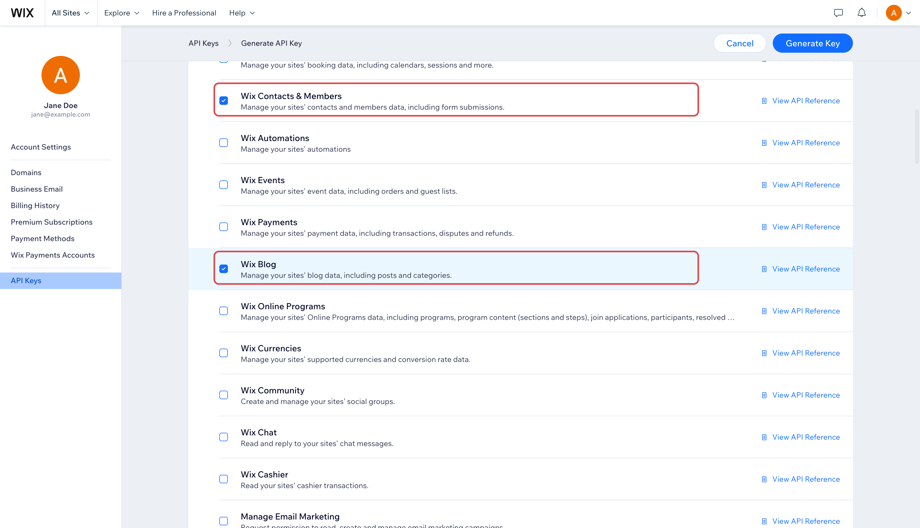Tick the Wix Chat checkbox

[224, 437]
